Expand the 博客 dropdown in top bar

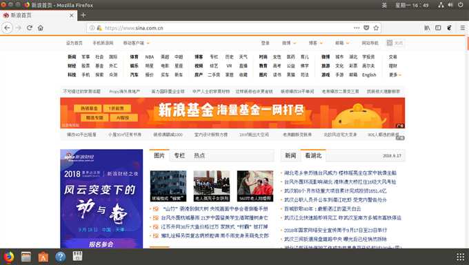click(x=316, y=43)
